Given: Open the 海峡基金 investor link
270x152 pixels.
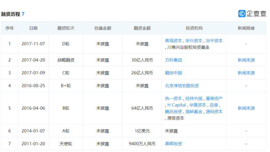Looking at the screenshot, I should point(194,112).
